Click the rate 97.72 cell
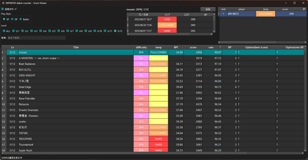Screen dimensions: 308x160 point(212,58)
